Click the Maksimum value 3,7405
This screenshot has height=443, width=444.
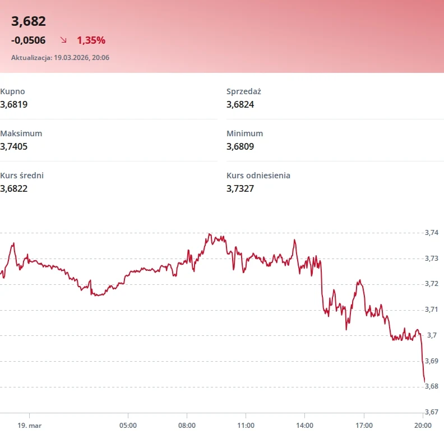(x=14, y=146)
